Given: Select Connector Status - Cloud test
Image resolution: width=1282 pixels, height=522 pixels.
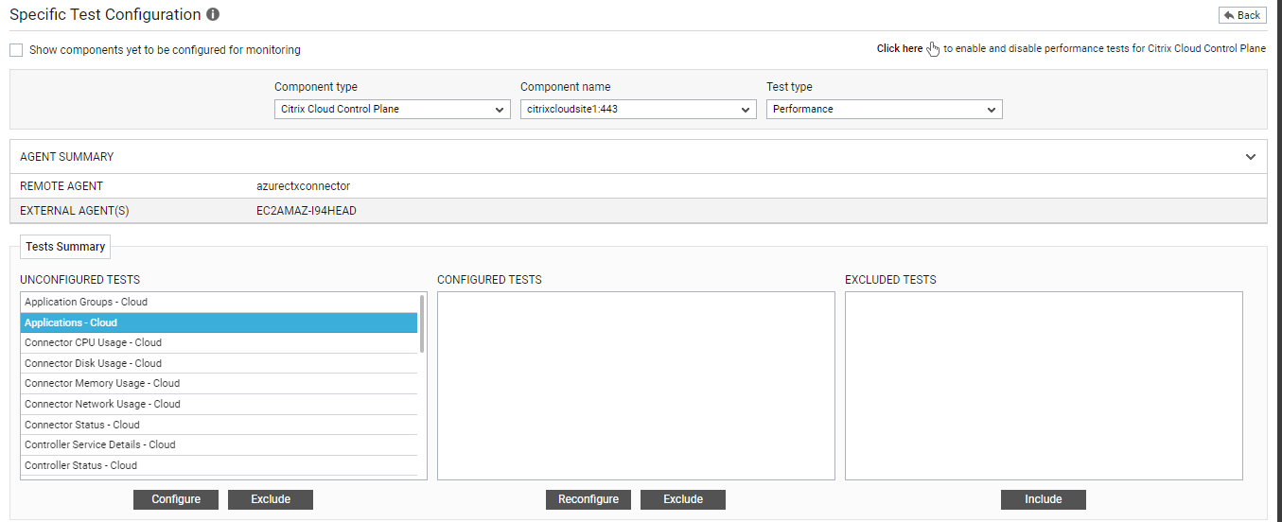Looking at the screenshot, I should pos(219,425).
